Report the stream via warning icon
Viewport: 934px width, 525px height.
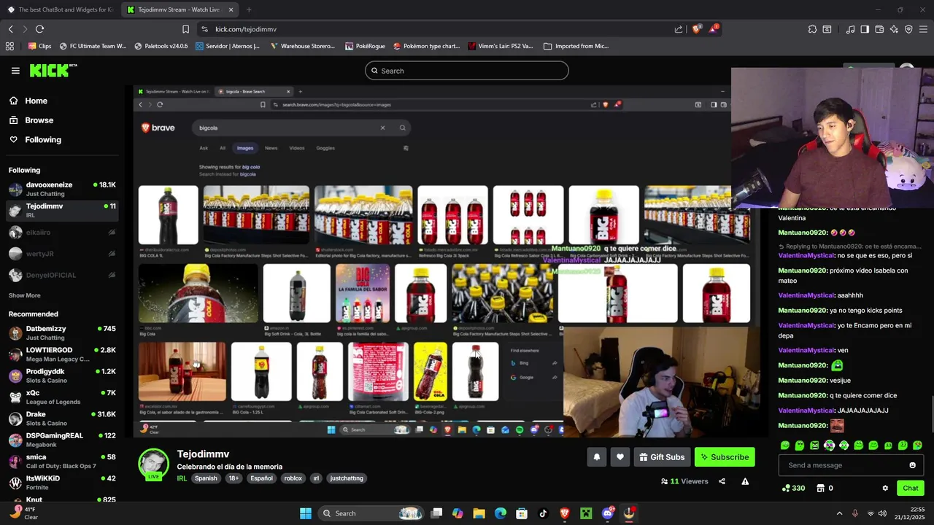[x=745, y=481]
